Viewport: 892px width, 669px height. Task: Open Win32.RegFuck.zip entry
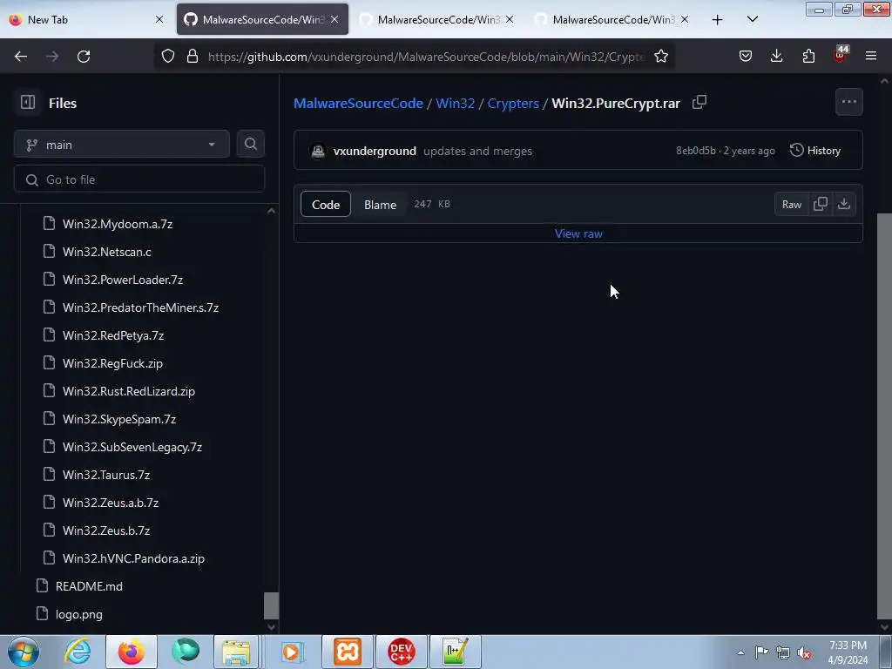pos(112,363)
